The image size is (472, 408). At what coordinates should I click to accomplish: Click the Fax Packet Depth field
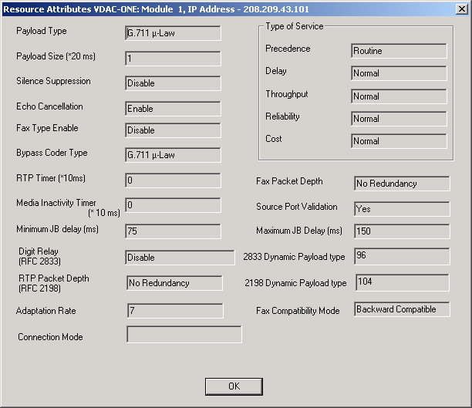(401, 184)
